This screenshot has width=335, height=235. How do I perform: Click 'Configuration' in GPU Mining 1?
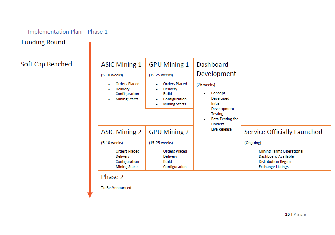pos(175,99)
